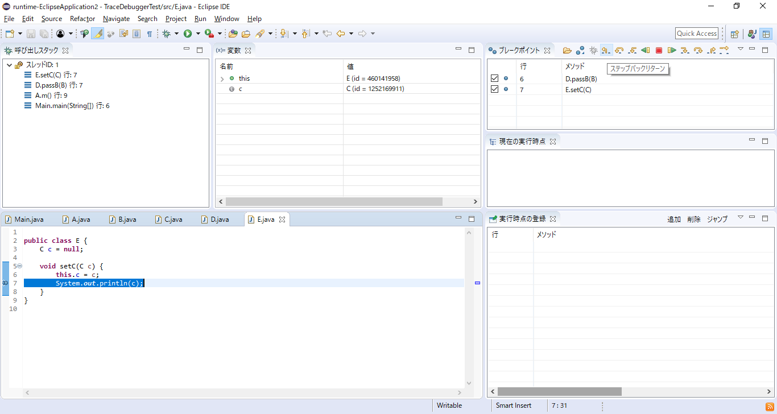Image resolution: width=777 pixels, height=414 pixels.
Task: Uncheck the D.passB(B) breakpoint checkbox
Action: coord(494,78)
